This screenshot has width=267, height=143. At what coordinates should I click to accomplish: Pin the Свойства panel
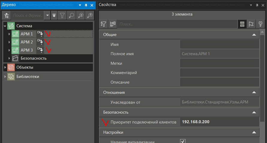(x=257, y=5)
